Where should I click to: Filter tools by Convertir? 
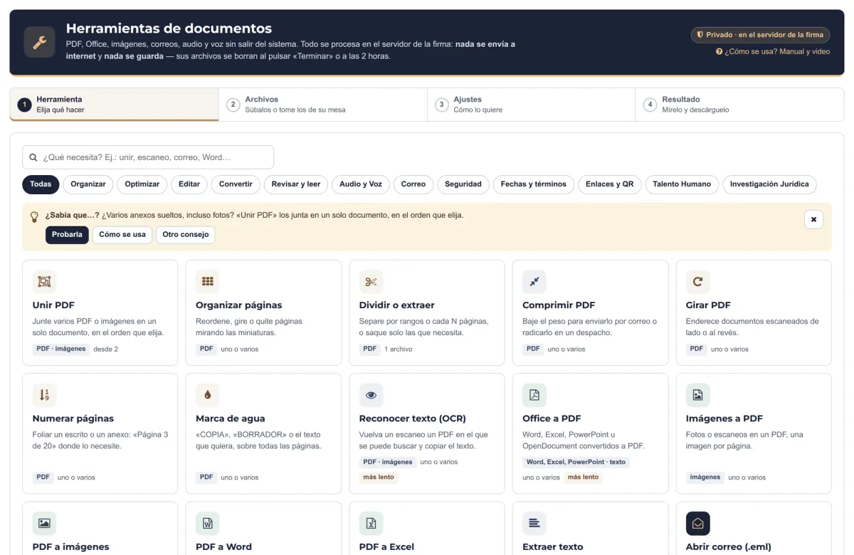[236, 184]
